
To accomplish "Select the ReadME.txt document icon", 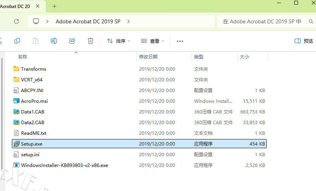I will click(16, 133).
